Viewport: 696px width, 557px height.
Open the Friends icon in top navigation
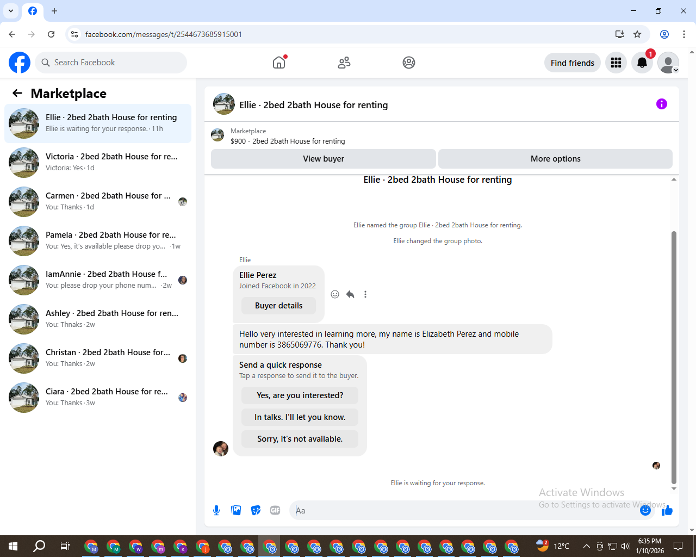[x=344, y=63]
